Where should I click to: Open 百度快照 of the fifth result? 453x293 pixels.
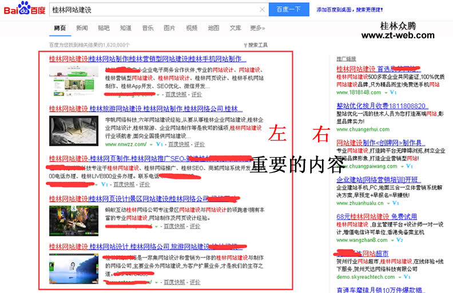tap(174, 282)
